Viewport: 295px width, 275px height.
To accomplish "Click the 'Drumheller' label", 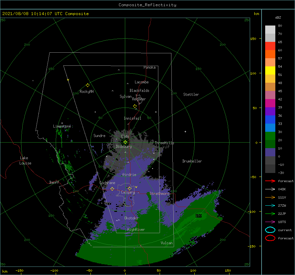I will 192,161.
